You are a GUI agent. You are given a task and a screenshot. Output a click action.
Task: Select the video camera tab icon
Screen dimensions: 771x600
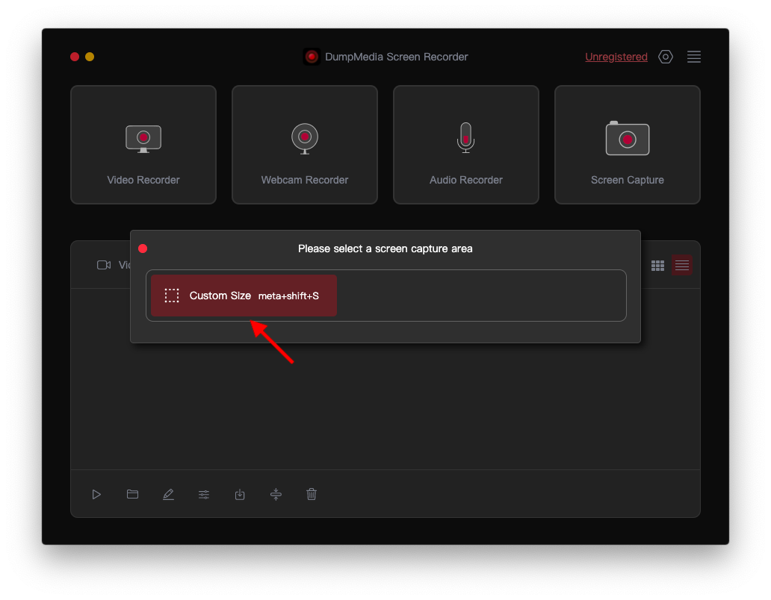coord(104,265)
